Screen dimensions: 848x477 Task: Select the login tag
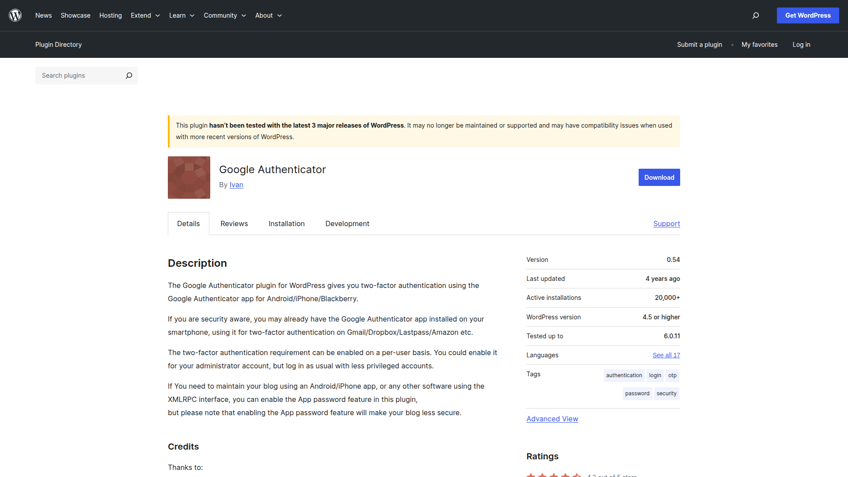click(655, 375)
